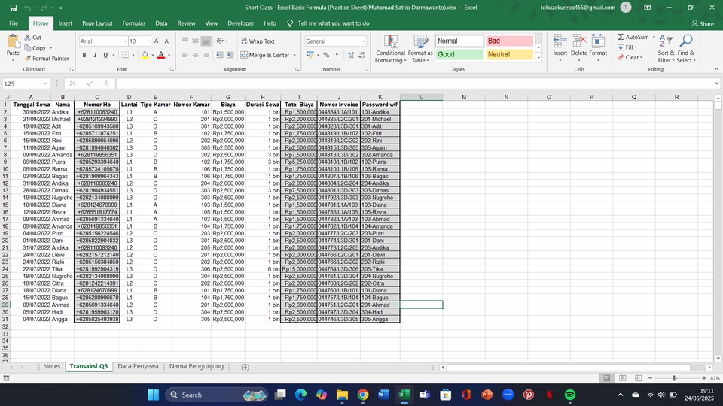Viewport: 723px width, 406px height.
Task: Set Bottom Align for cells
Action: point(206,41)
